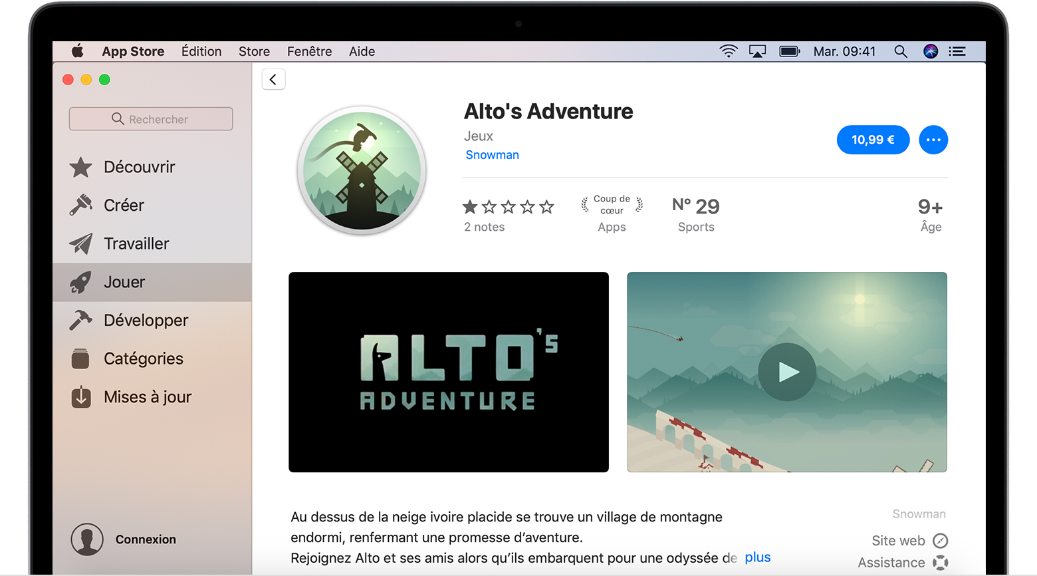Open the Snowman developer link
This screenshot has height=576, width=1037.
pyautogui.click(x=492, y=155)
